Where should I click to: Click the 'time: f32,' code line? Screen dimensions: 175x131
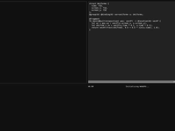coord(97,6)
